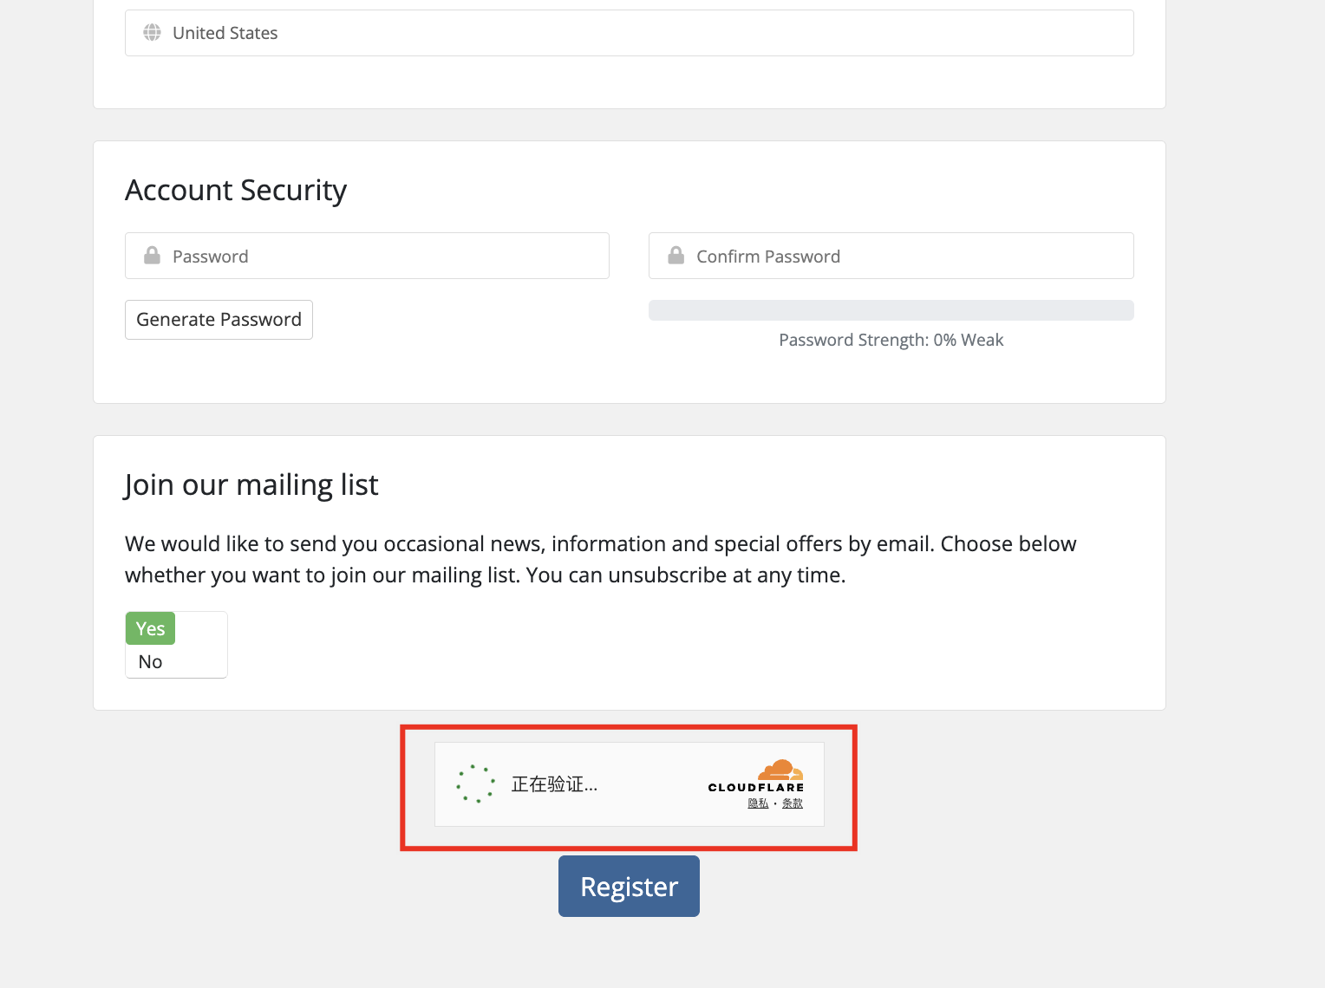Select No for the mailing list
This screenshot has width=1325, height=988.
[x=150, y=662]
